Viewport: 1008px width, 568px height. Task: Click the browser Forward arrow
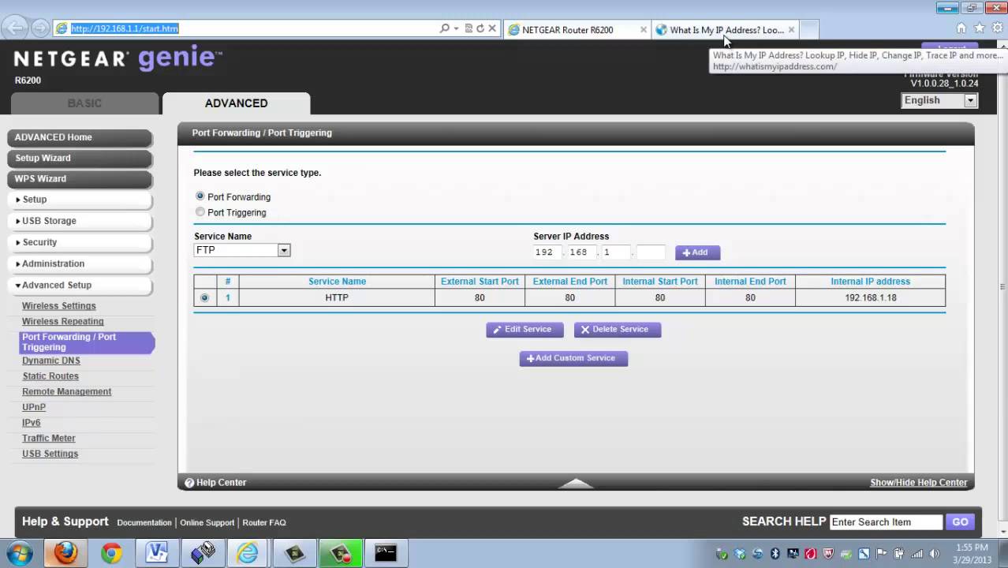40,28
